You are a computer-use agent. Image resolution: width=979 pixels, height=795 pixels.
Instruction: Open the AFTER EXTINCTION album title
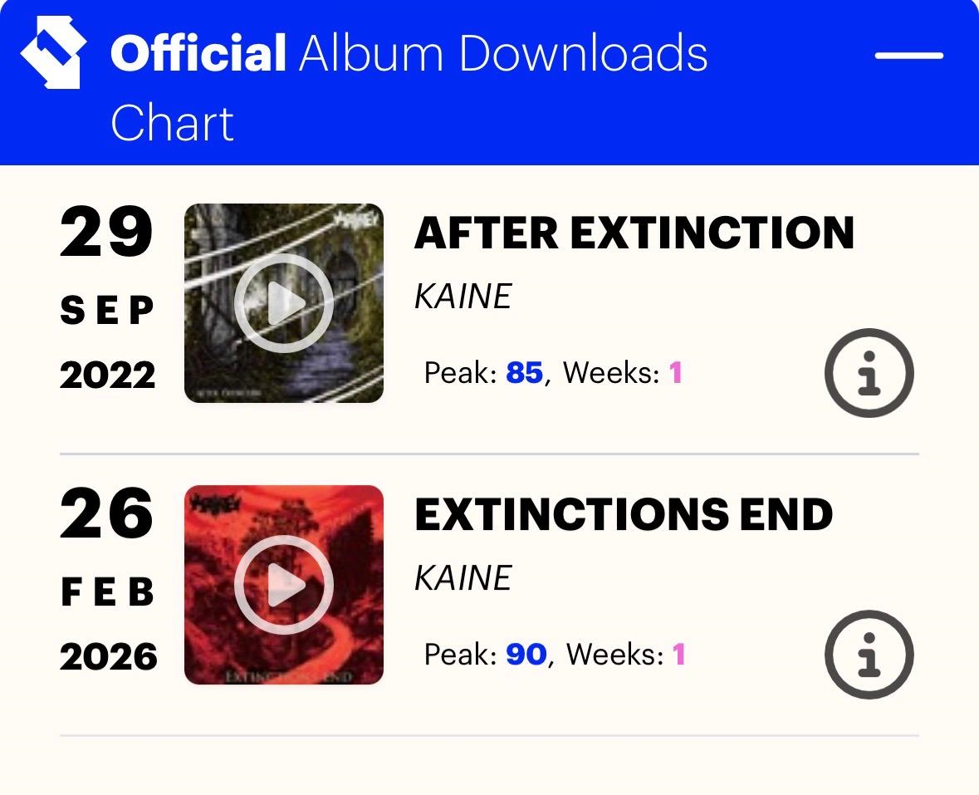[634, 232]
